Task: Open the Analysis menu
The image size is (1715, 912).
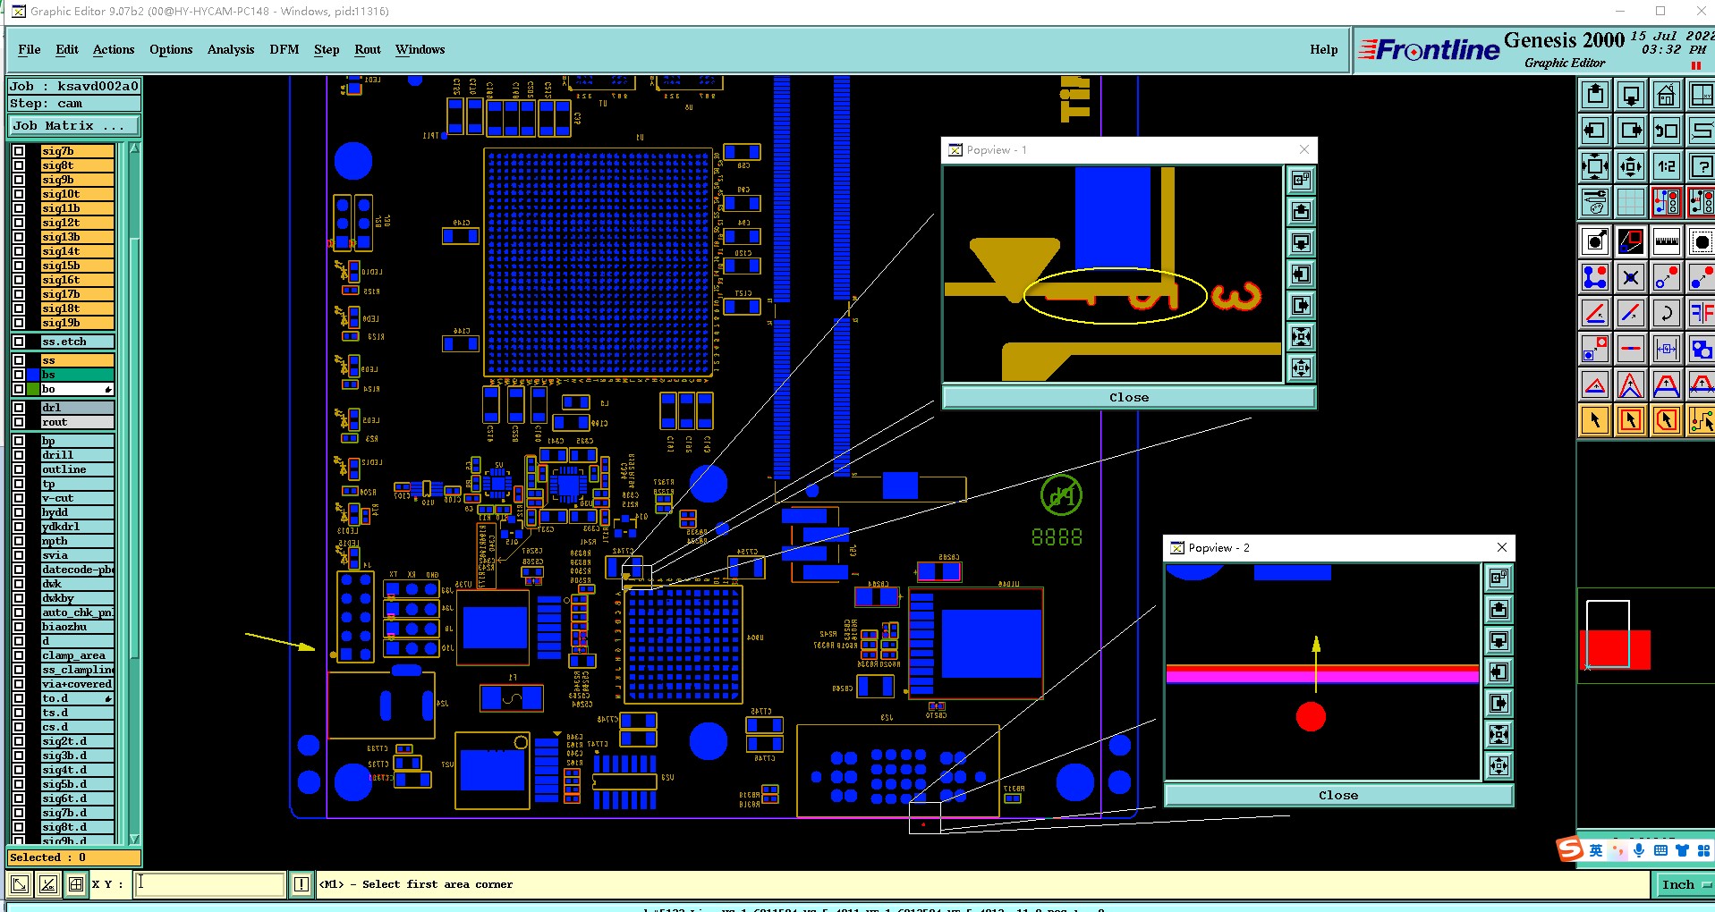Action: [x=231, y=49]
